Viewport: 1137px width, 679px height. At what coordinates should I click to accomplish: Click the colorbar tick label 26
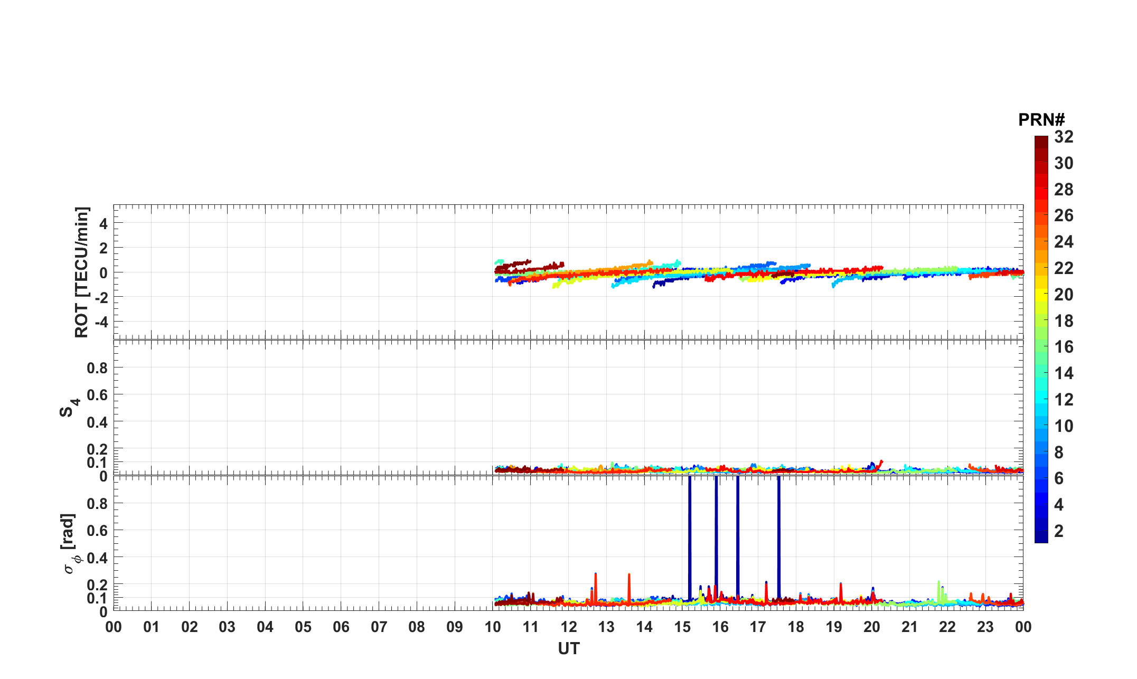[1064, 215]
